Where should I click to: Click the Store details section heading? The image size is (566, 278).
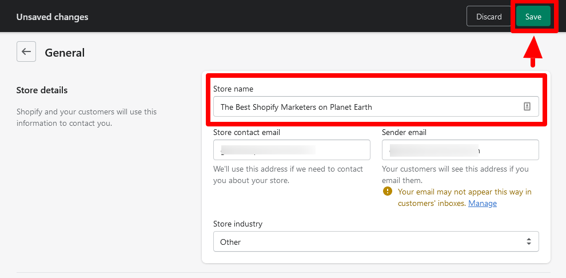(42, 90)
